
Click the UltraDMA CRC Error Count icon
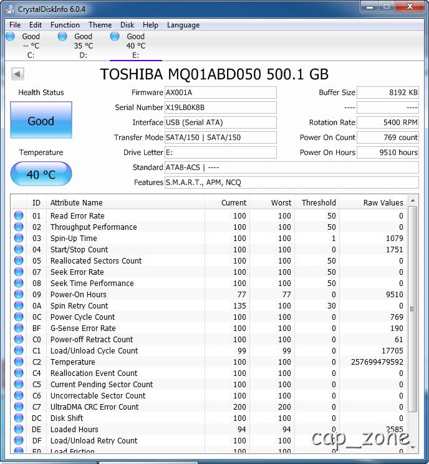pyautogui.click(x=19, y=407)
